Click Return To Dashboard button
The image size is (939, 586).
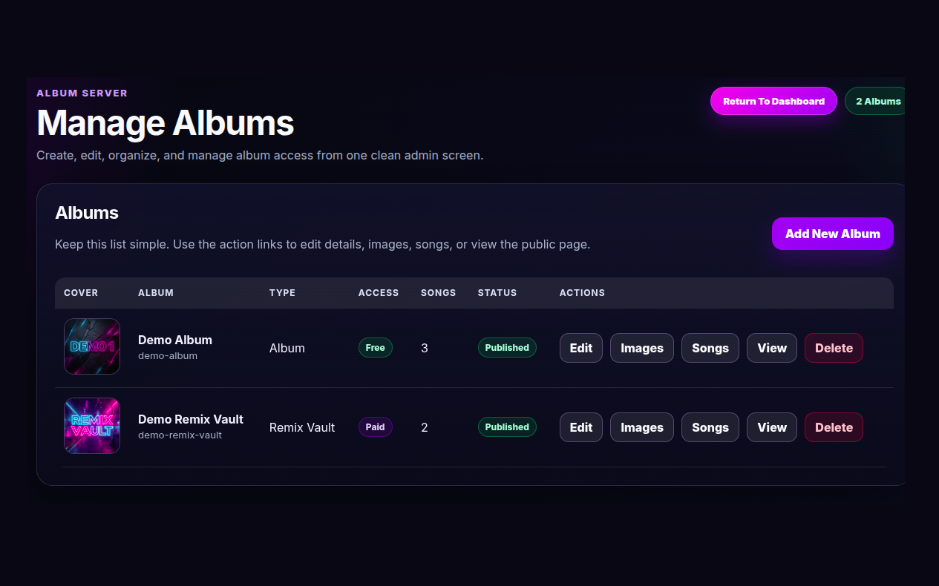773,101
